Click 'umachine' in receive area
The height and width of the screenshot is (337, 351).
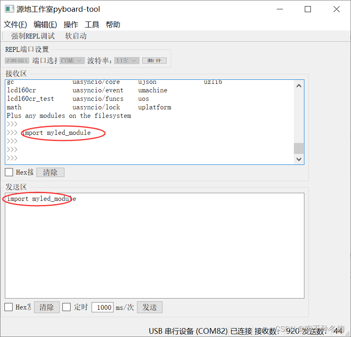click(153, 90)
